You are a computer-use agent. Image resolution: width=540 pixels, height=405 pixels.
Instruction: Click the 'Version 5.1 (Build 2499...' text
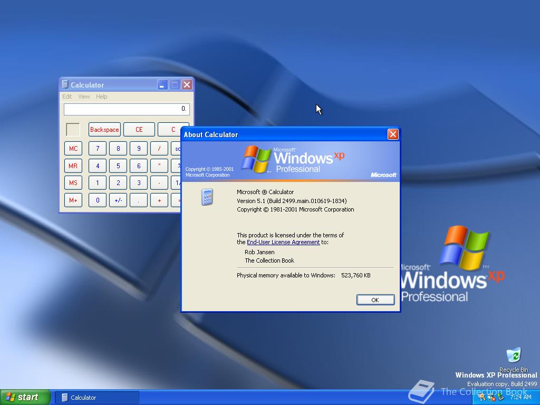pos(292,201)
